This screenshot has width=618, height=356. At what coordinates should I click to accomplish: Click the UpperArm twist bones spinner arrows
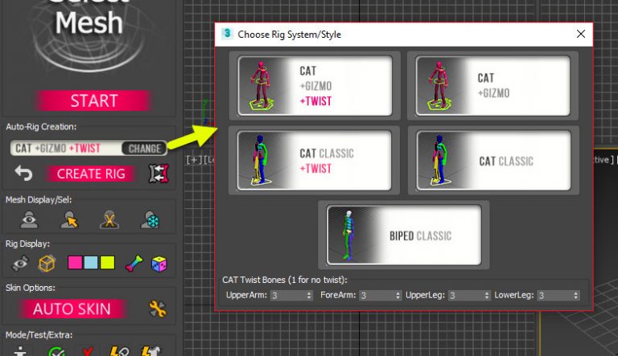pyautogui.click(x=310, y=296)
